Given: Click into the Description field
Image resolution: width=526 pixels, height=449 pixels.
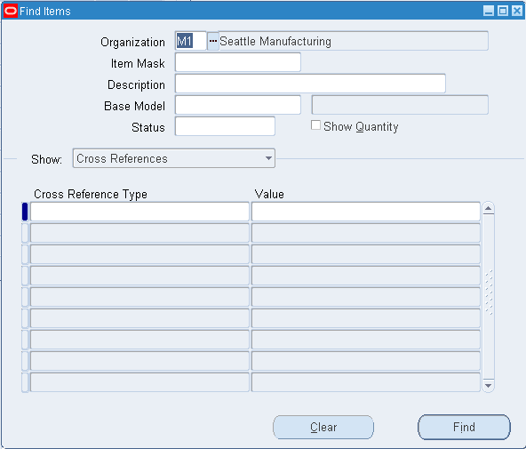Looking at the screenshot, I should (310, 84).
